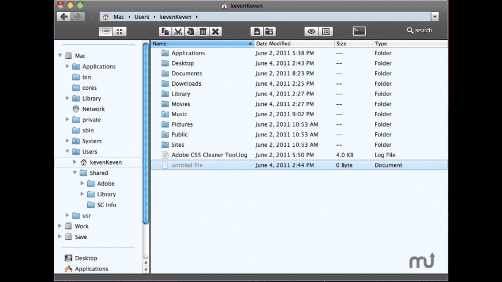Create a new folder with the folder plus icon
This screenshot has width=502, height=282.
(x=269, y=31)
